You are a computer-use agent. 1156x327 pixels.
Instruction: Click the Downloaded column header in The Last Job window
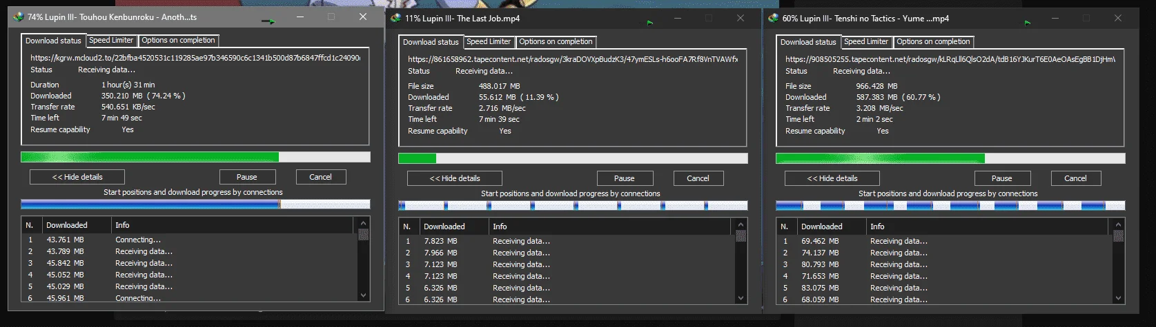point(454,226)
